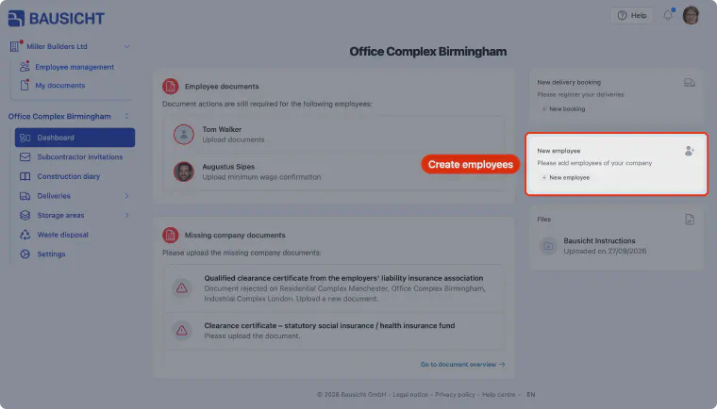Open the Privacy policy footer link
The image size is (717, 409).
pos(455,394)
